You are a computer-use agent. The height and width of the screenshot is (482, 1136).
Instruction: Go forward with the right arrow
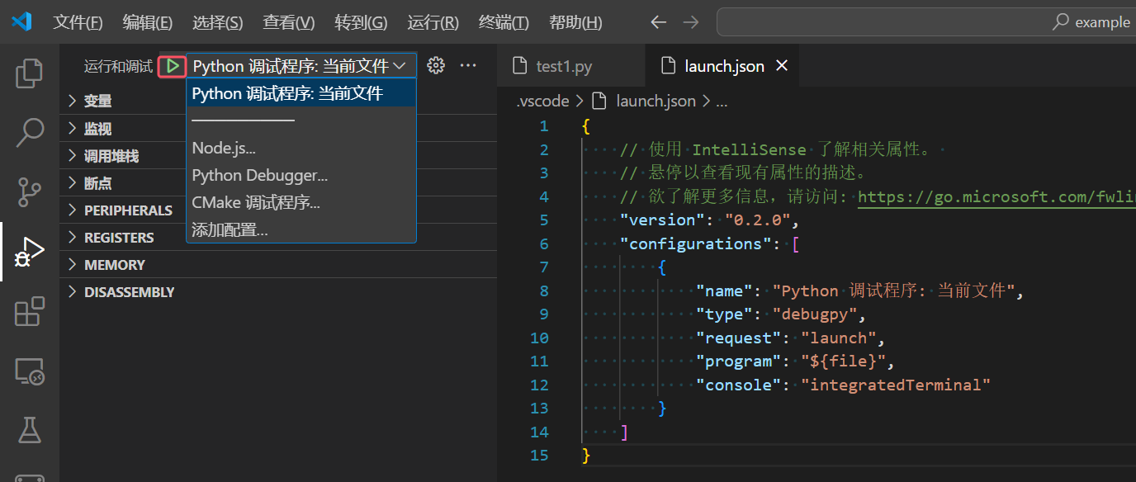click(x=691, y=22)
